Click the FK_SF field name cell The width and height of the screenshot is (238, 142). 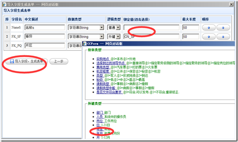pyautogui.click(x=16, y=37)
